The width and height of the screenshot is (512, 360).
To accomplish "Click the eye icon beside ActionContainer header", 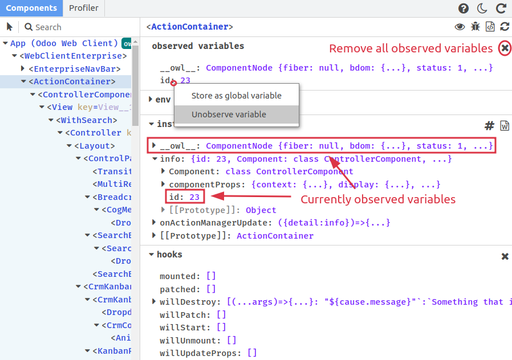I will [460, 27].
